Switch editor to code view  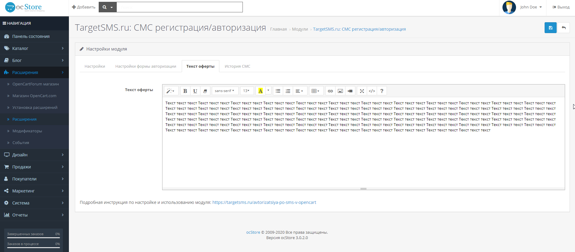(x=372, y=91)
